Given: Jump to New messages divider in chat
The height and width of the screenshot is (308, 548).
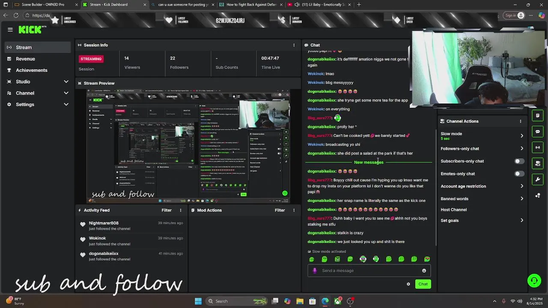Looking at the screenshot, I should 369,163.
